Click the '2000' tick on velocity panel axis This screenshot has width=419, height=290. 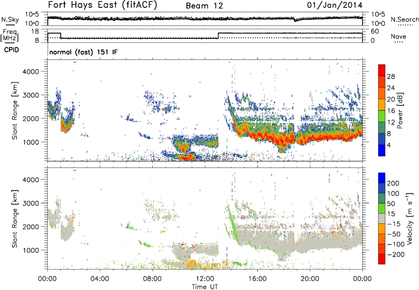coord(31,227)
